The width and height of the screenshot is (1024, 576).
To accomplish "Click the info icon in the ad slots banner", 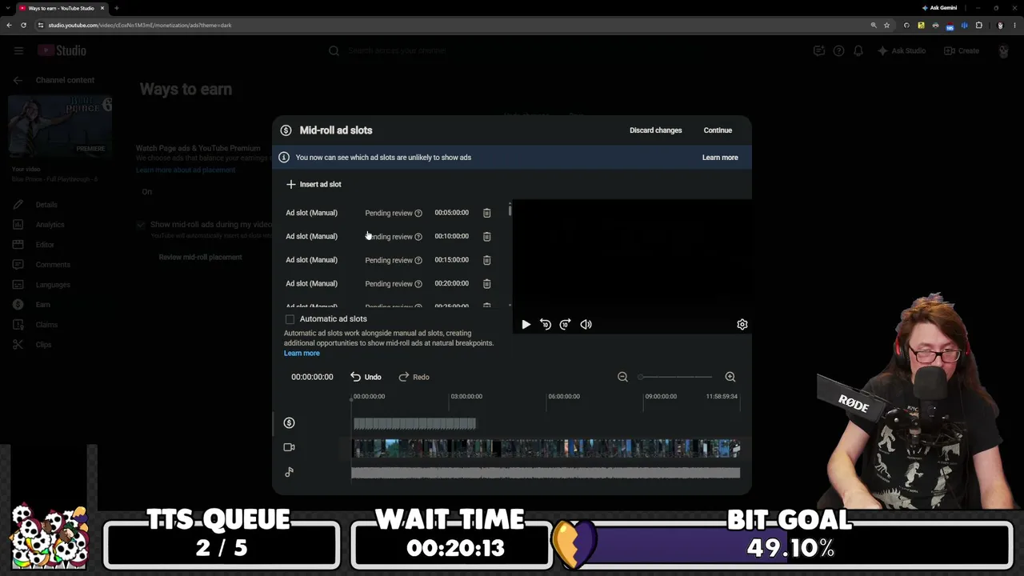I will pyautogui.click(x=283, y=158).
